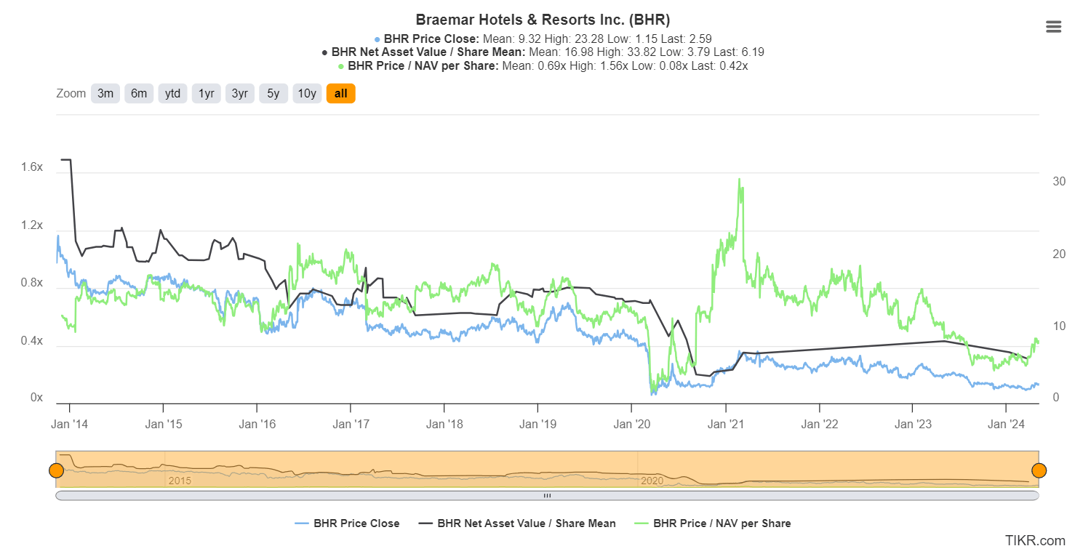Click the Jan '23 x-axis label

tap(911, 424)
